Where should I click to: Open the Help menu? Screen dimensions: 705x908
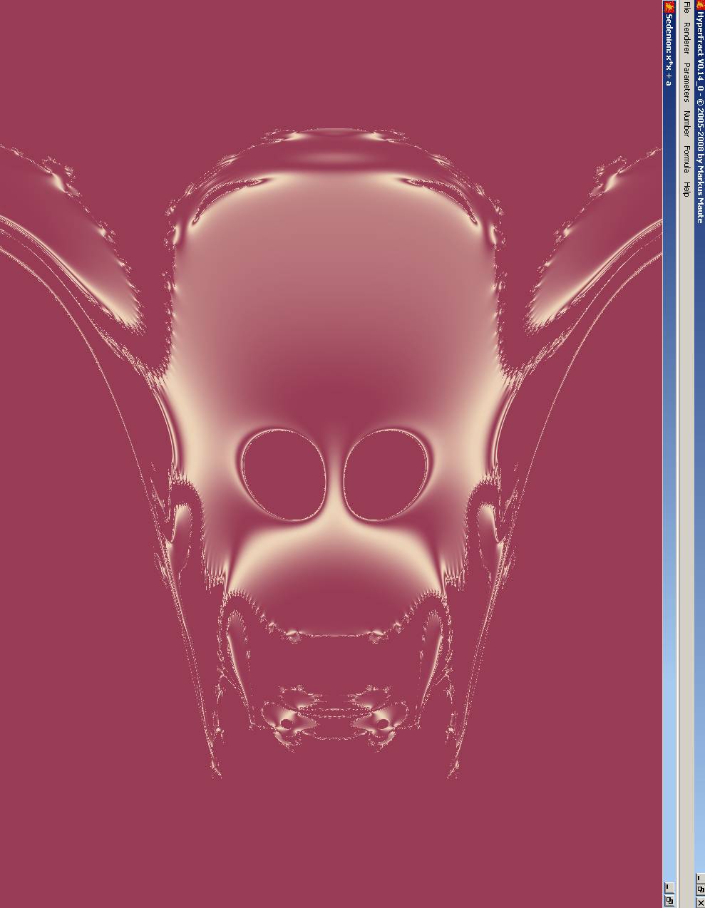pos(686,189)
